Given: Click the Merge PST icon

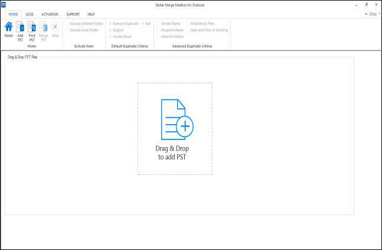Looking at the screenshot, I should (44, 30).
